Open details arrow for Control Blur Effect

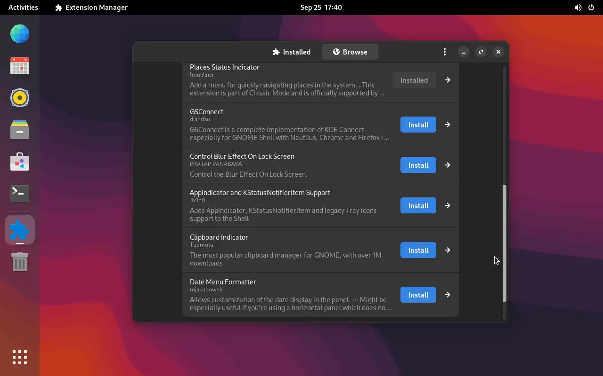[448, 165]
